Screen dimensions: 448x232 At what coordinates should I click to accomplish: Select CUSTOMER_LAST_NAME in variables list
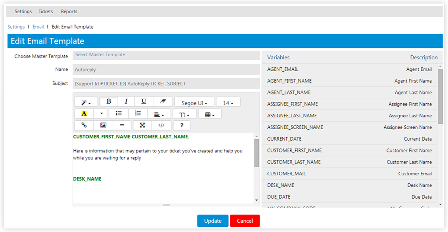click(350, 162)
